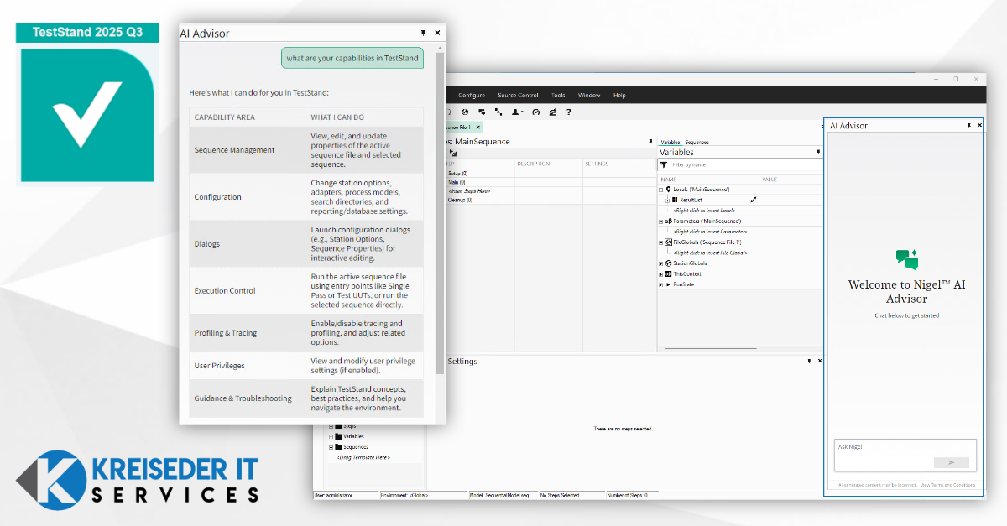Close the Sequence File 1 tab
The height and width of the screenshot is (526, 1007).
[x=477, y=127]
